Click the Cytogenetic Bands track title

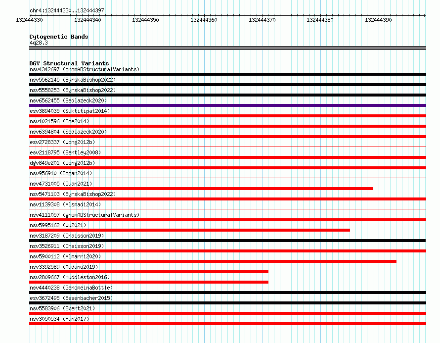coord(59,37)
